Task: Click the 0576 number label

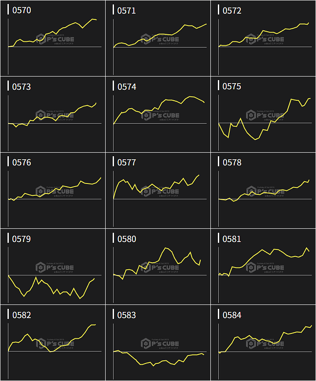Action: (x=22, y=163)
